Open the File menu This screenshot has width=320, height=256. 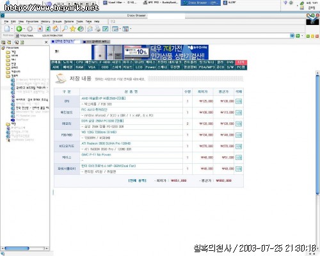pyautogui.click(x=6, y=22)
